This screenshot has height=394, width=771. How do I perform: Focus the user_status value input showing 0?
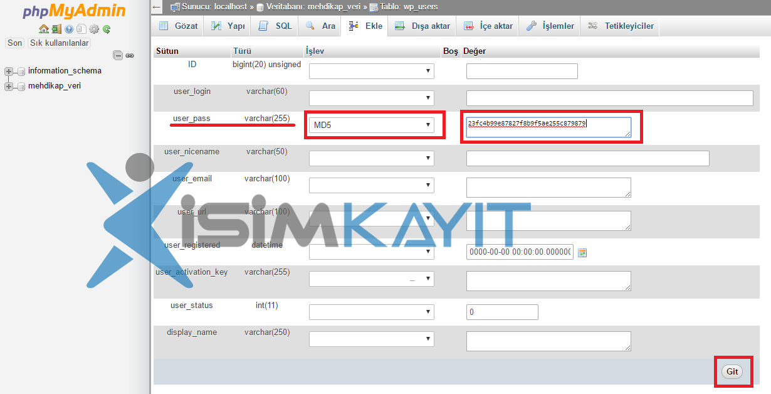[x=502, y=312]
